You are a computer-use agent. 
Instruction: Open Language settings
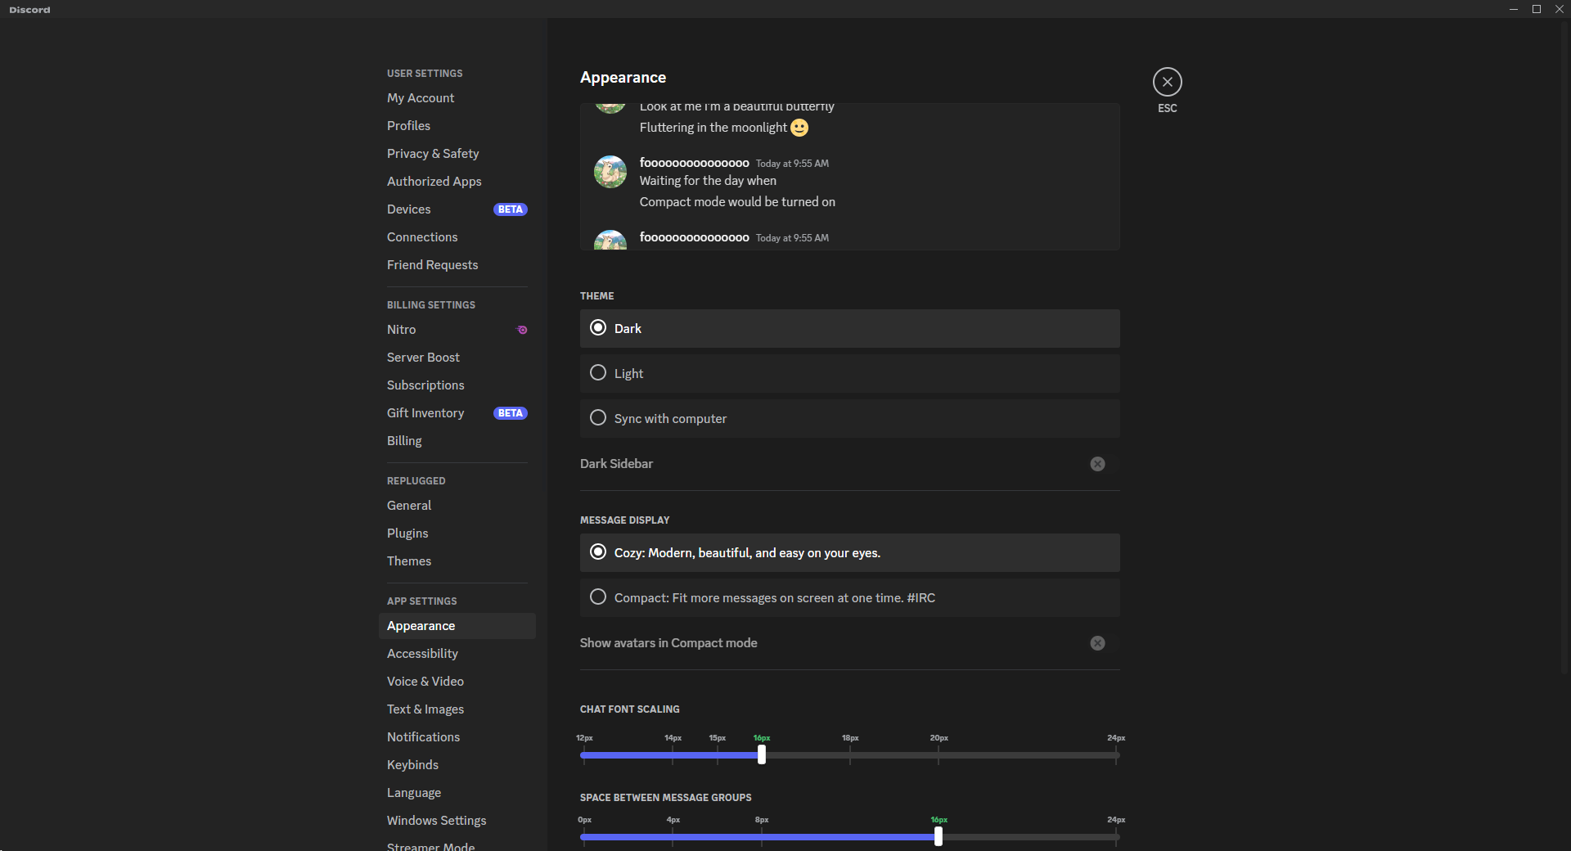pyautogui.click(x=457, y=793)
